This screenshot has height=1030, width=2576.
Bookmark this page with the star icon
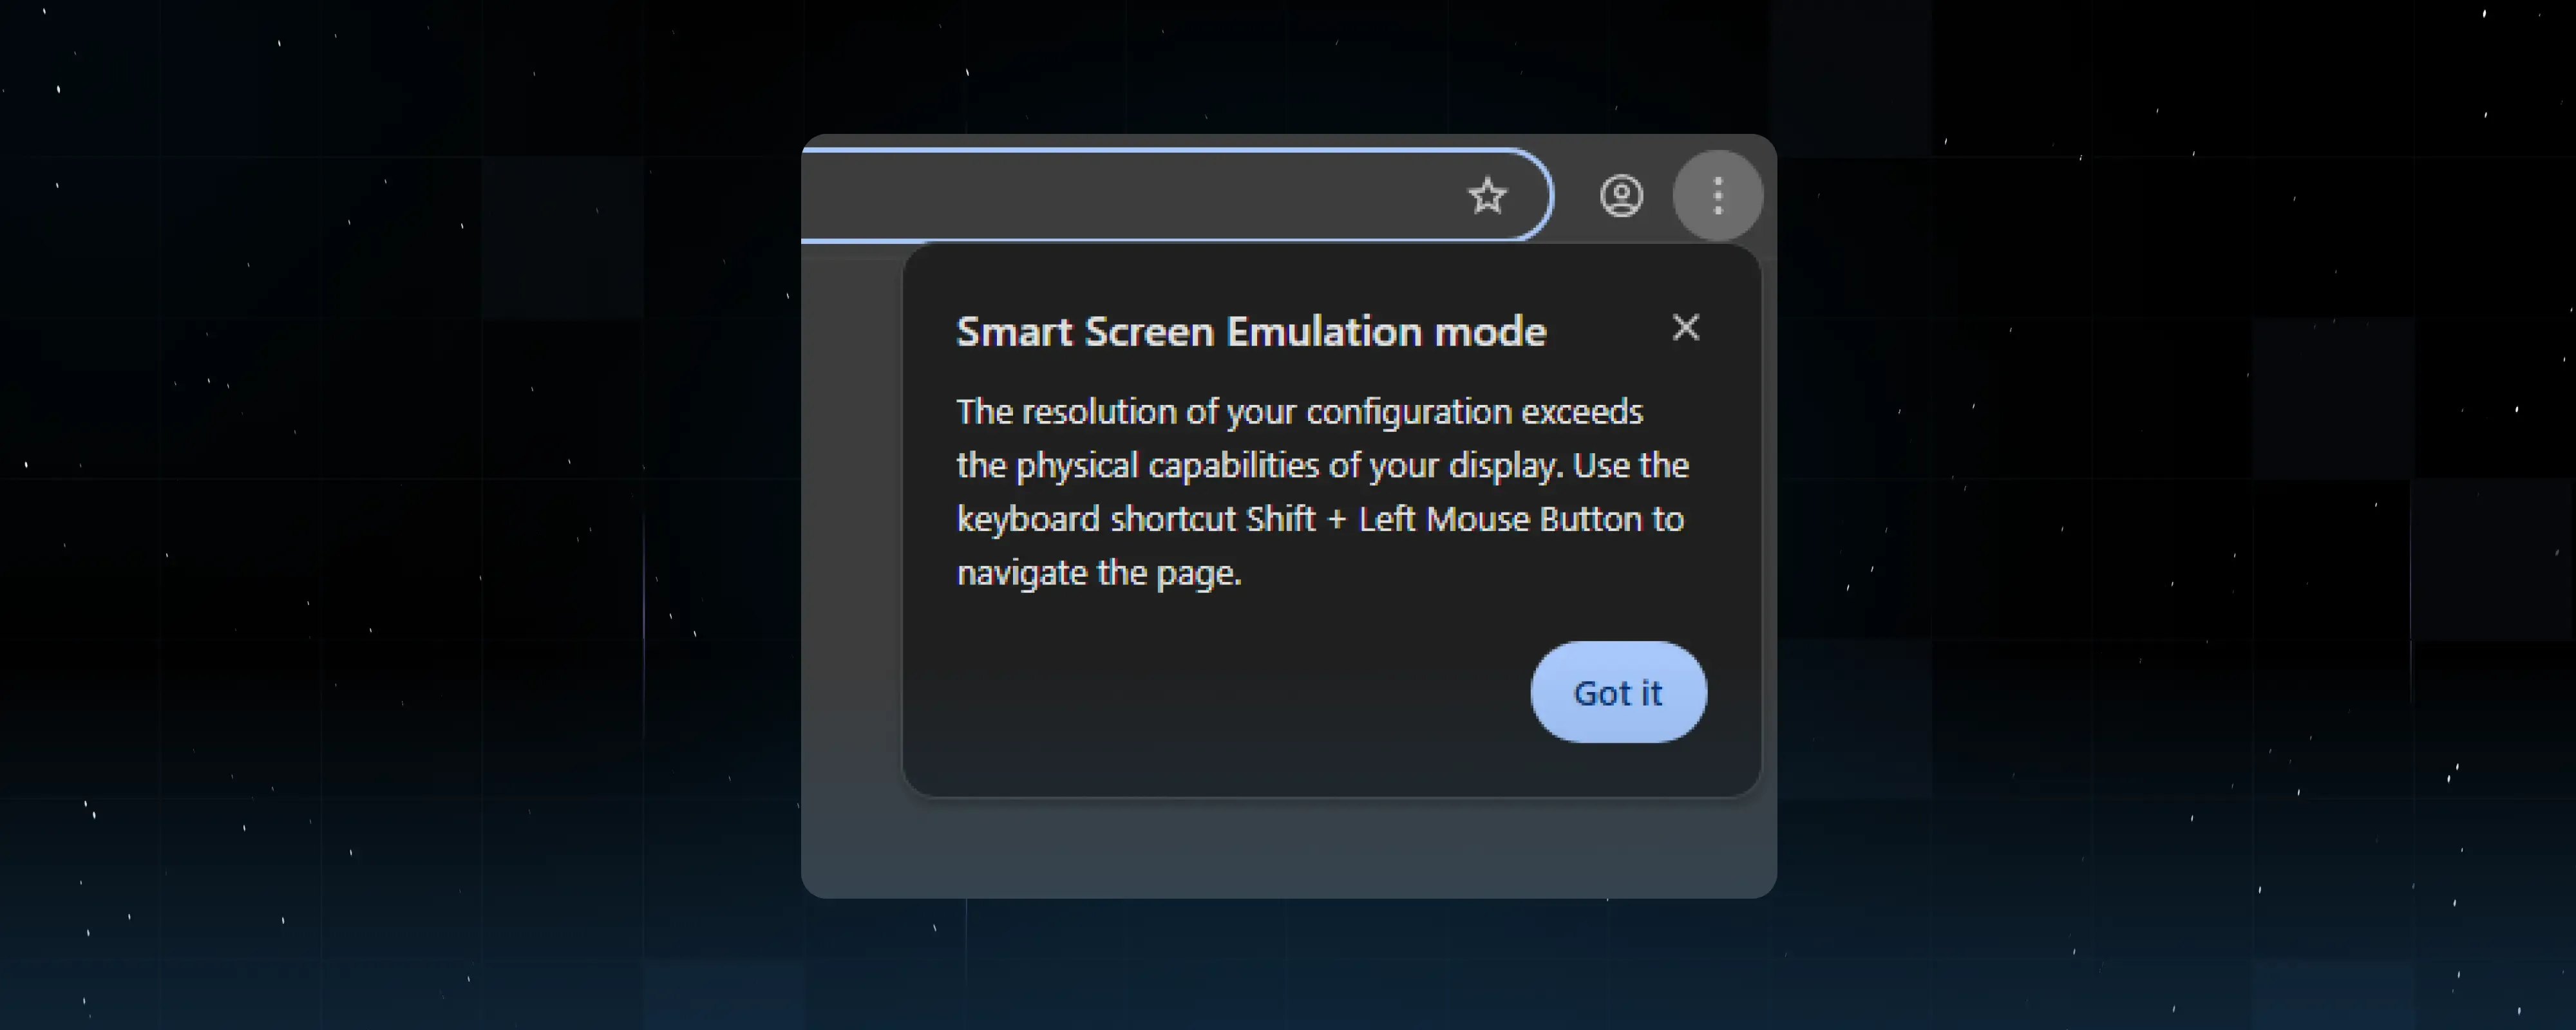pos(1487,195)
